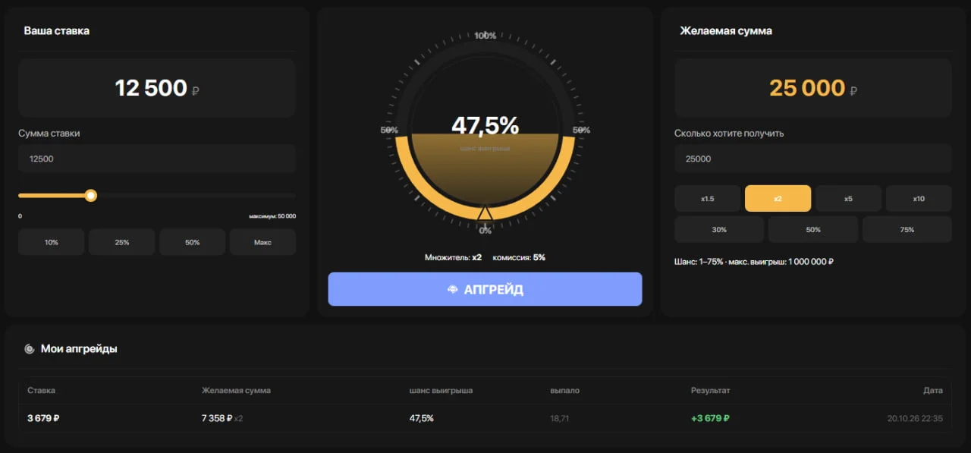Set bet to 25% preset
The height and width of the screenshot is (453, 971).
[x=121, y=242]
